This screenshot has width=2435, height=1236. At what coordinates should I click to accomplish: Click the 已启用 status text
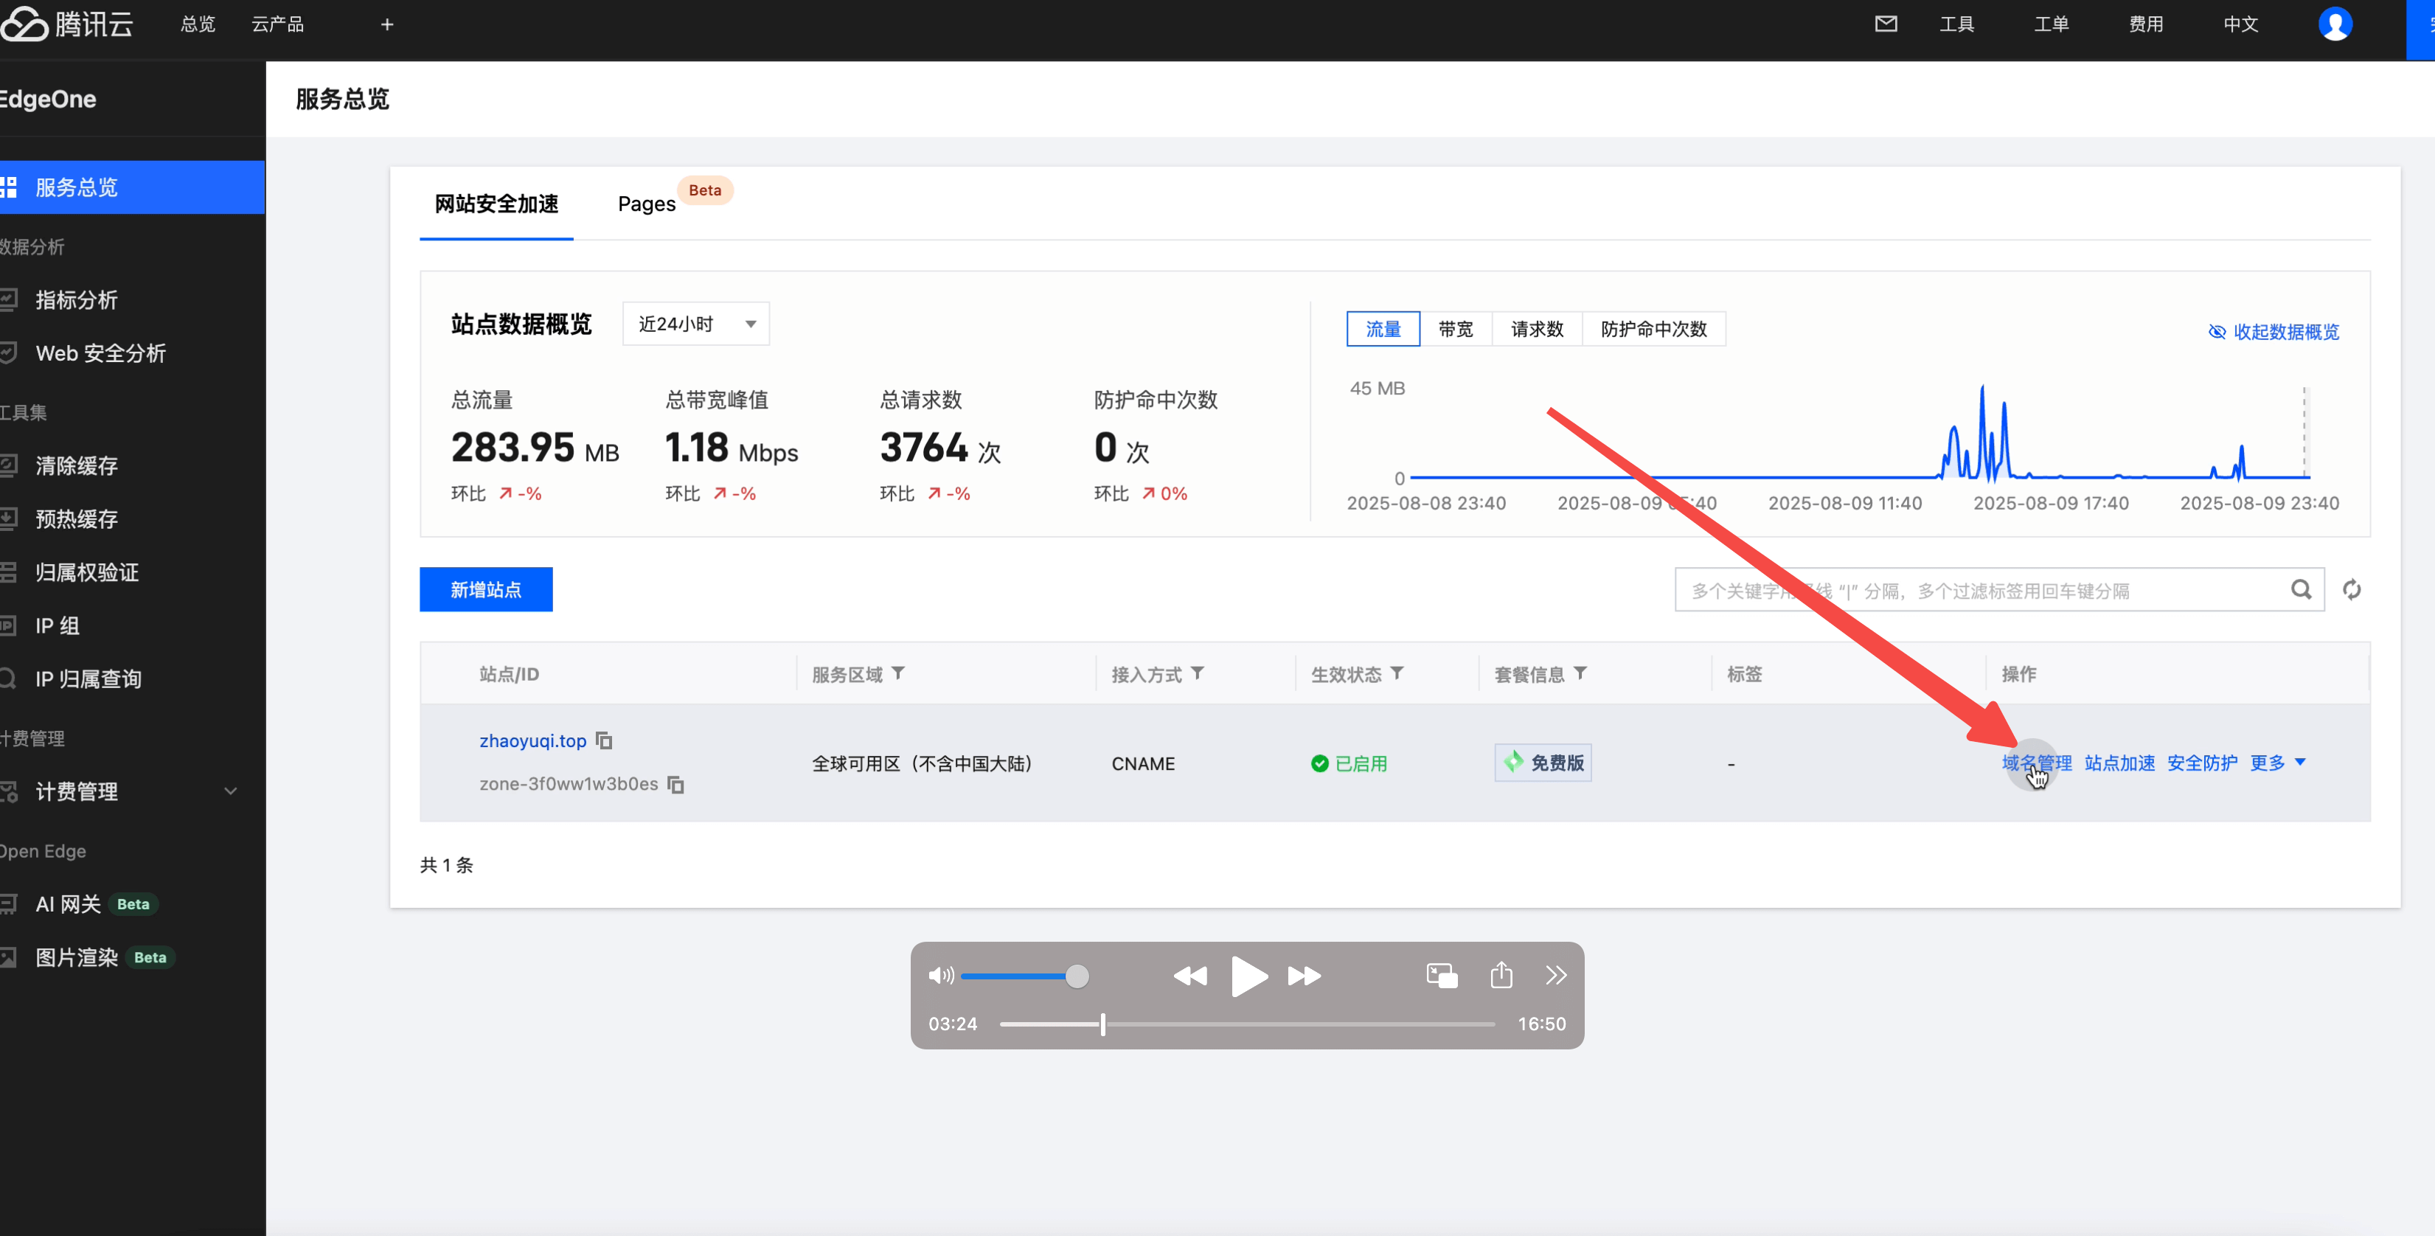pos(1361,763)
